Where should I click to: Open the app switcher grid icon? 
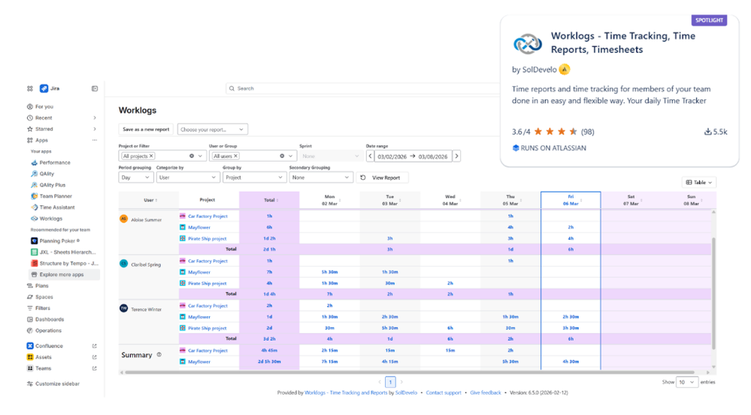pos(30,89)
